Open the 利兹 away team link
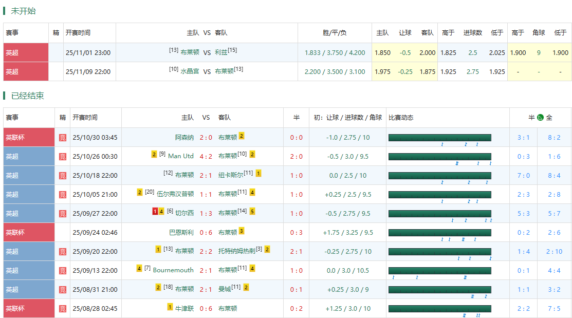Screen dimensions: 572x318 (x=221, y=52)
